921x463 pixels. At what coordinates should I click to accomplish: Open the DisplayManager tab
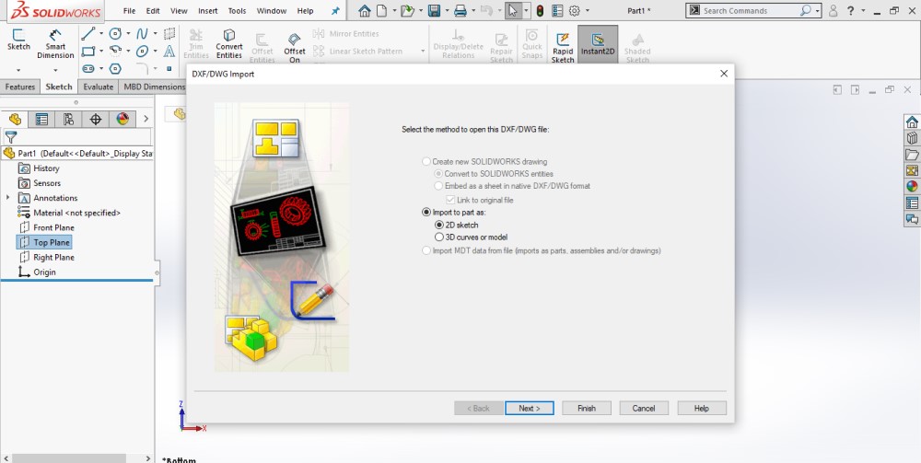point(122,119)
